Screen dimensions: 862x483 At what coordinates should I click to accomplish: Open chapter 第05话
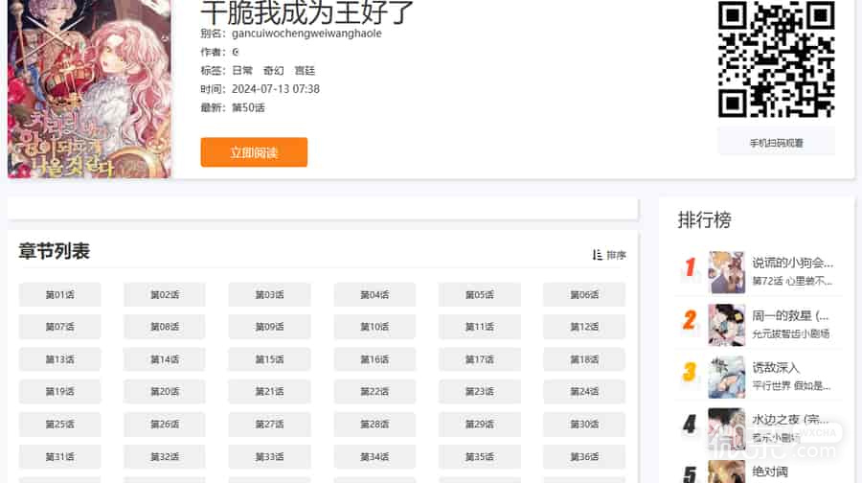coord(480,295)
